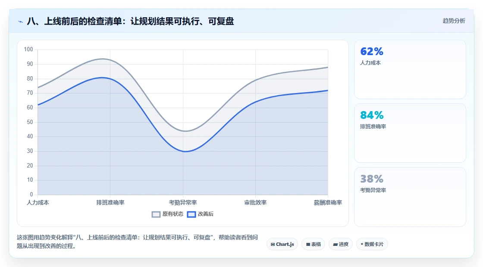Screen dimensions: 483x267
Task: Click the 考勤异常率 x-axis label
Action: pos(183,202)
